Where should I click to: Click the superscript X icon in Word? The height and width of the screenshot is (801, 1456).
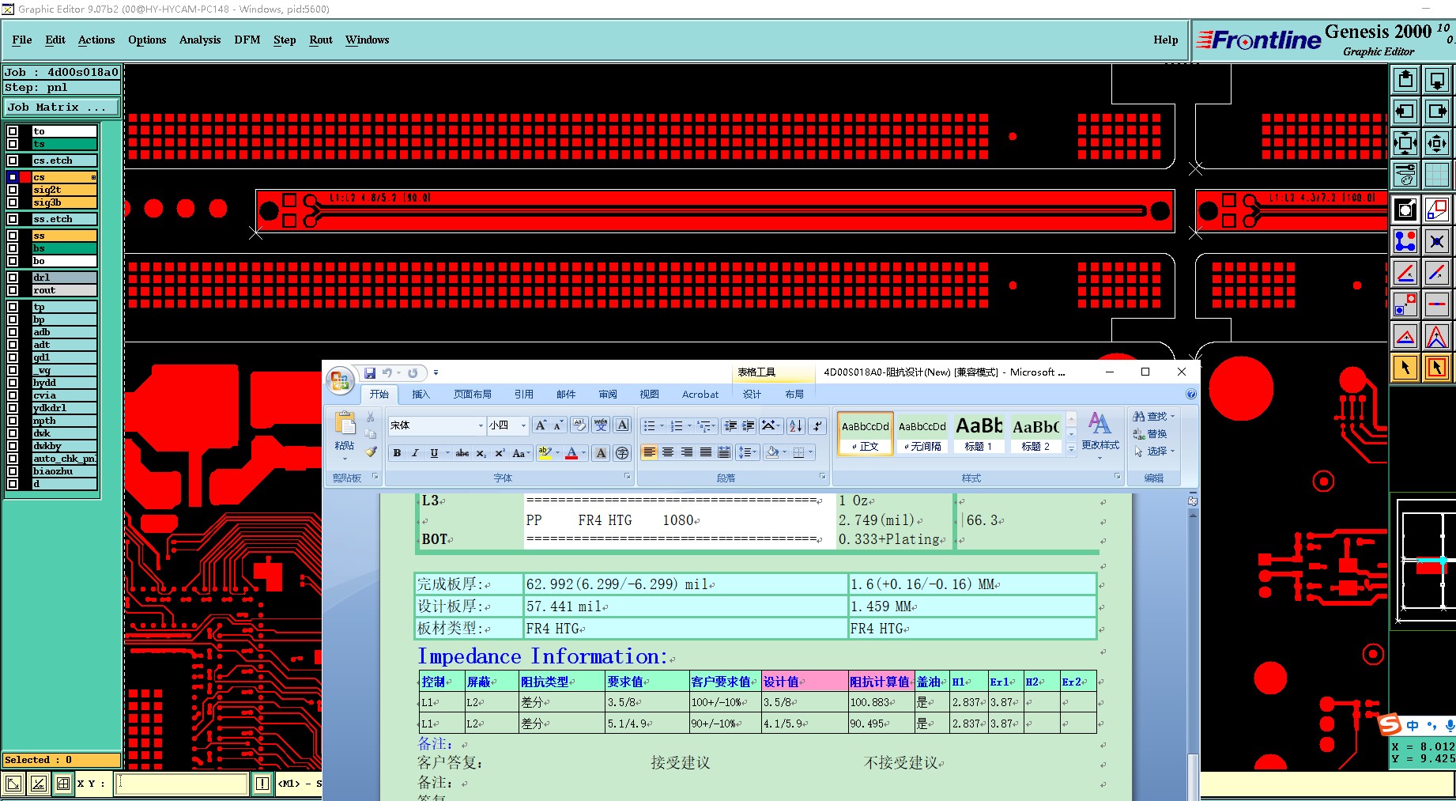pos(500,453)
